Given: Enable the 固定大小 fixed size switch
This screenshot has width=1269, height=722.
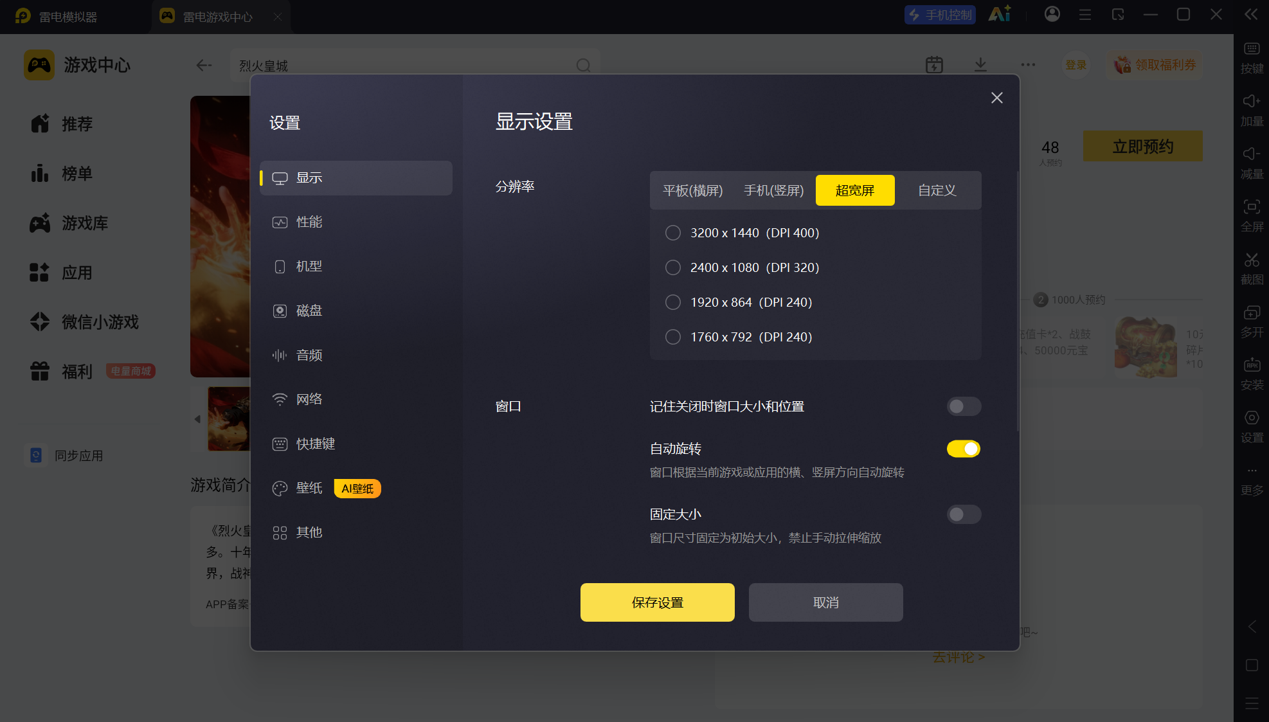Looking at the screenshot, I should pyautogui.click(x=964, y=514).
